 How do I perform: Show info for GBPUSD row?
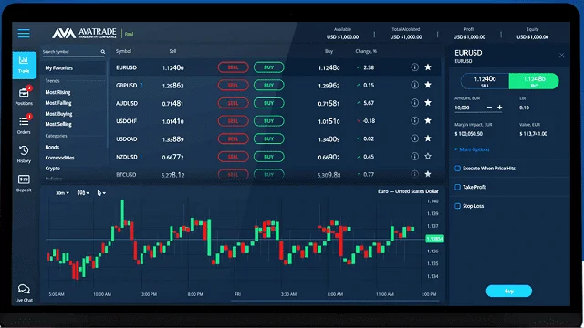[414, 85]
